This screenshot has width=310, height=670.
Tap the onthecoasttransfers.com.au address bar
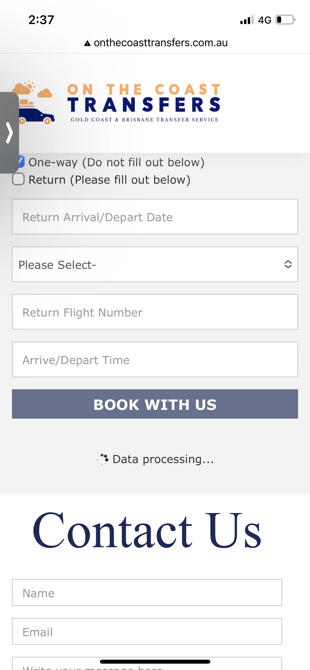tap(160, 43)
